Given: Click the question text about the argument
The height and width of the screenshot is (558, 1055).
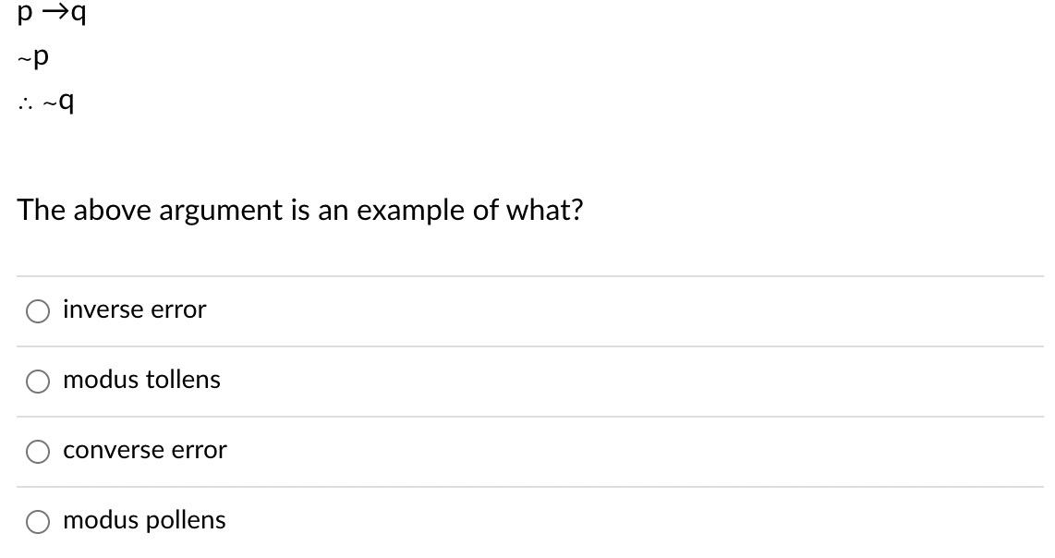Looking at the screenshot, I should [x=301, y=210].
